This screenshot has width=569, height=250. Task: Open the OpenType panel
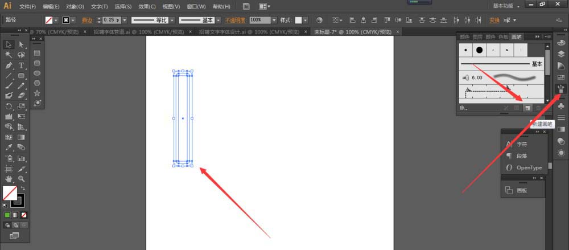pyautogui.click(x=529, y=167)
